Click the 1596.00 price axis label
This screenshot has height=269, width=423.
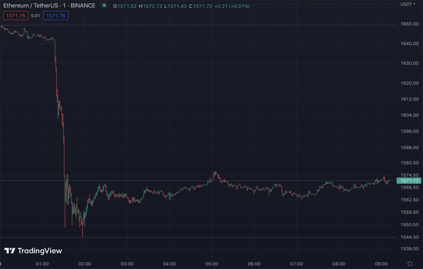[x=410, y=131]
